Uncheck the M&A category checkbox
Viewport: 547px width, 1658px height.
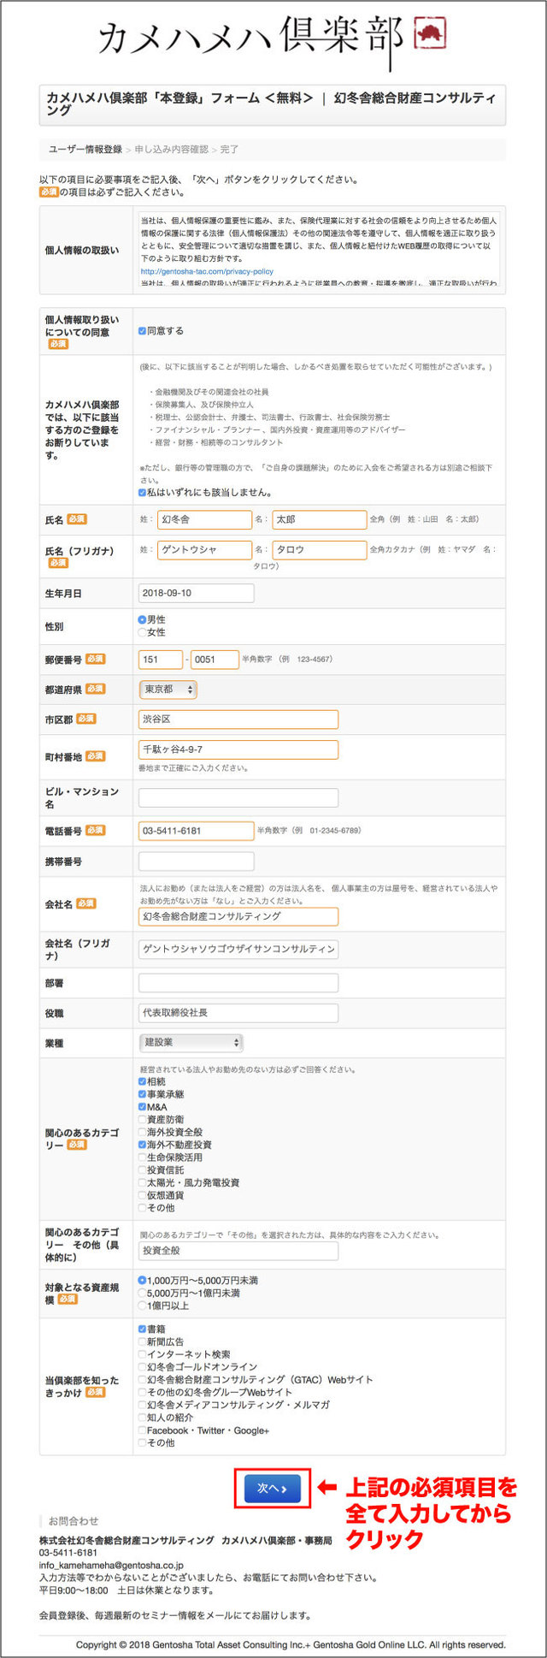click(x=142, y=1107)
